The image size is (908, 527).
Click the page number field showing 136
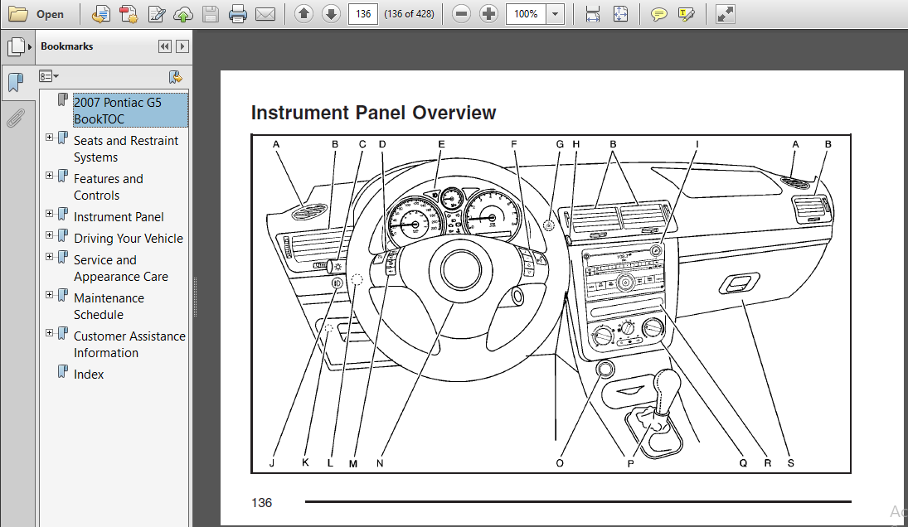[363, 14]
